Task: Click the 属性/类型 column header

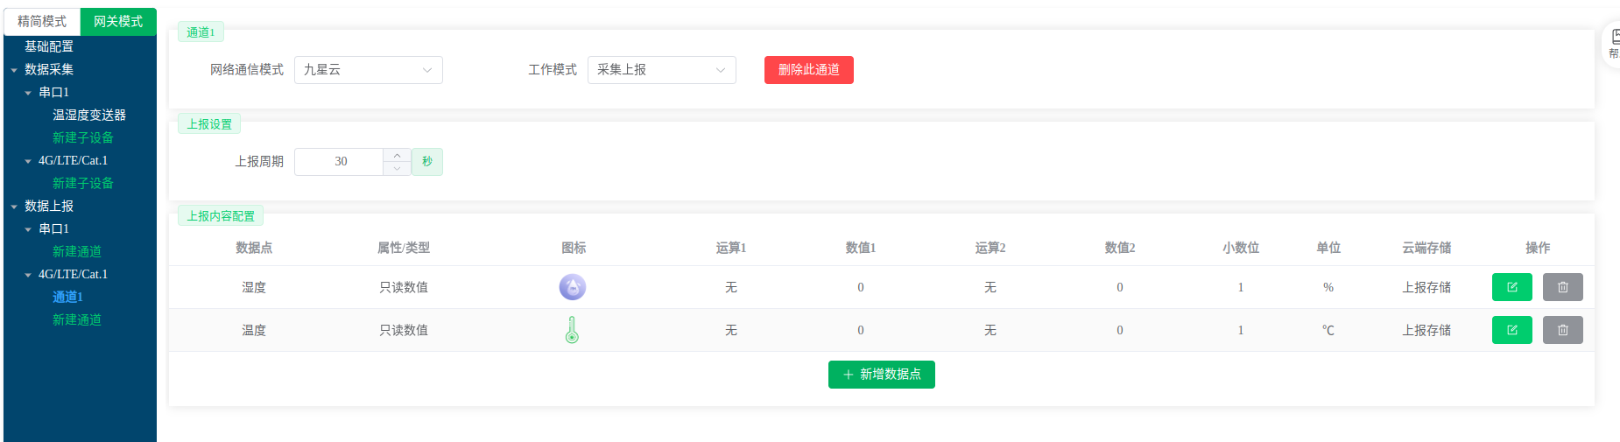Action: [x=404, y=248]
